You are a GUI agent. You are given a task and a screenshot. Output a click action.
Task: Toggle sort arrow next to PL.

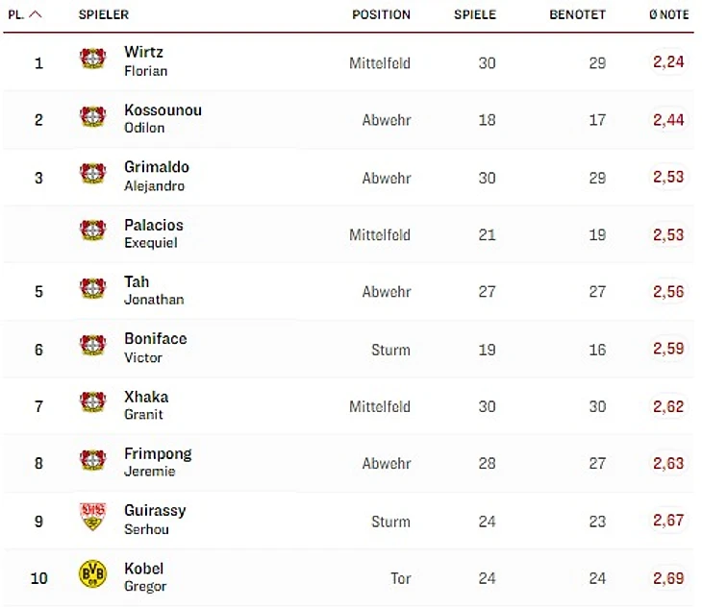pos(36,14)
